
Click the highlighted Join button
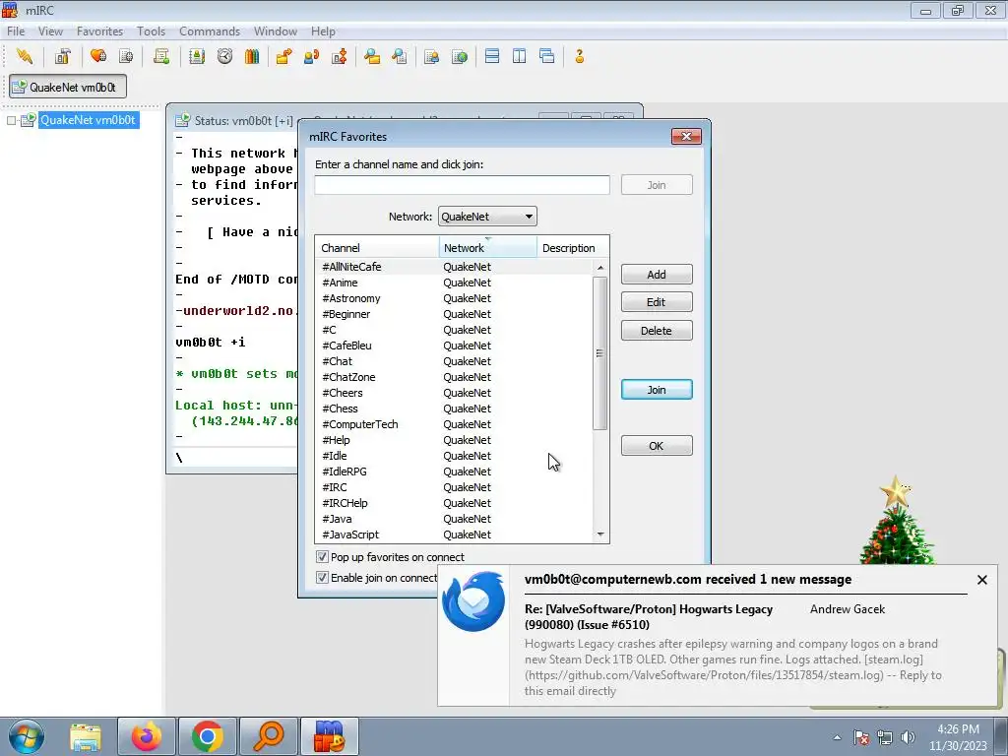coord(657,390)
